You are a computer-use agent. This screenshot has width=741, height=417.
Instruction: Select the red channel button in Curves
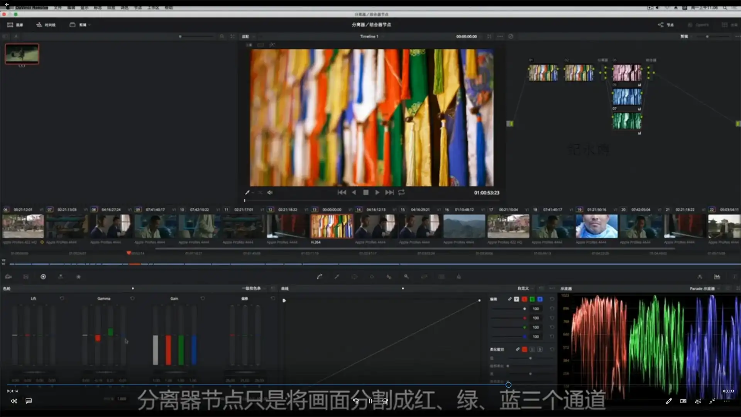point(524,299)
